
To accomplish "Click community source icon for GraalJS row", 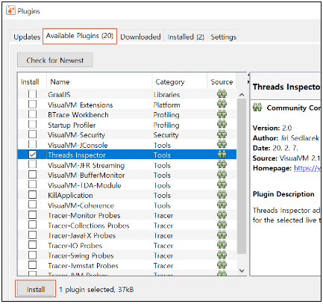I will [222, 94].
